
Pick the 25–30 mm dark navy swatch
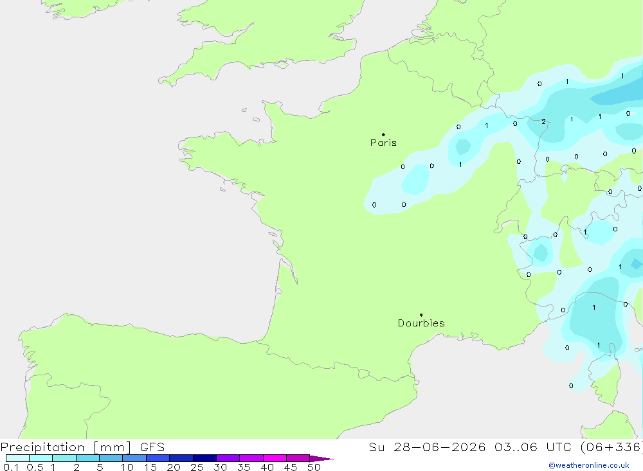204,458
